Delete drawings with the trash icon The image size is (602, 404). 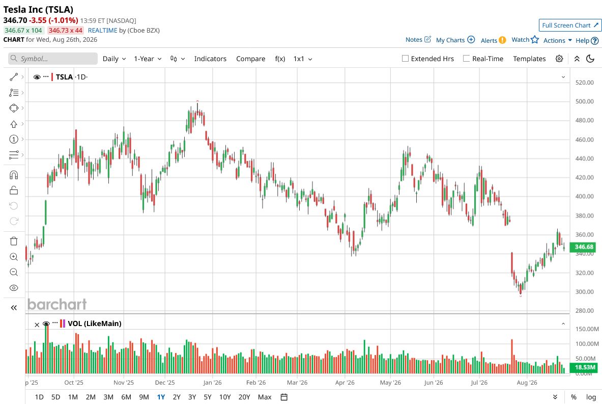[x=14, y=241]
